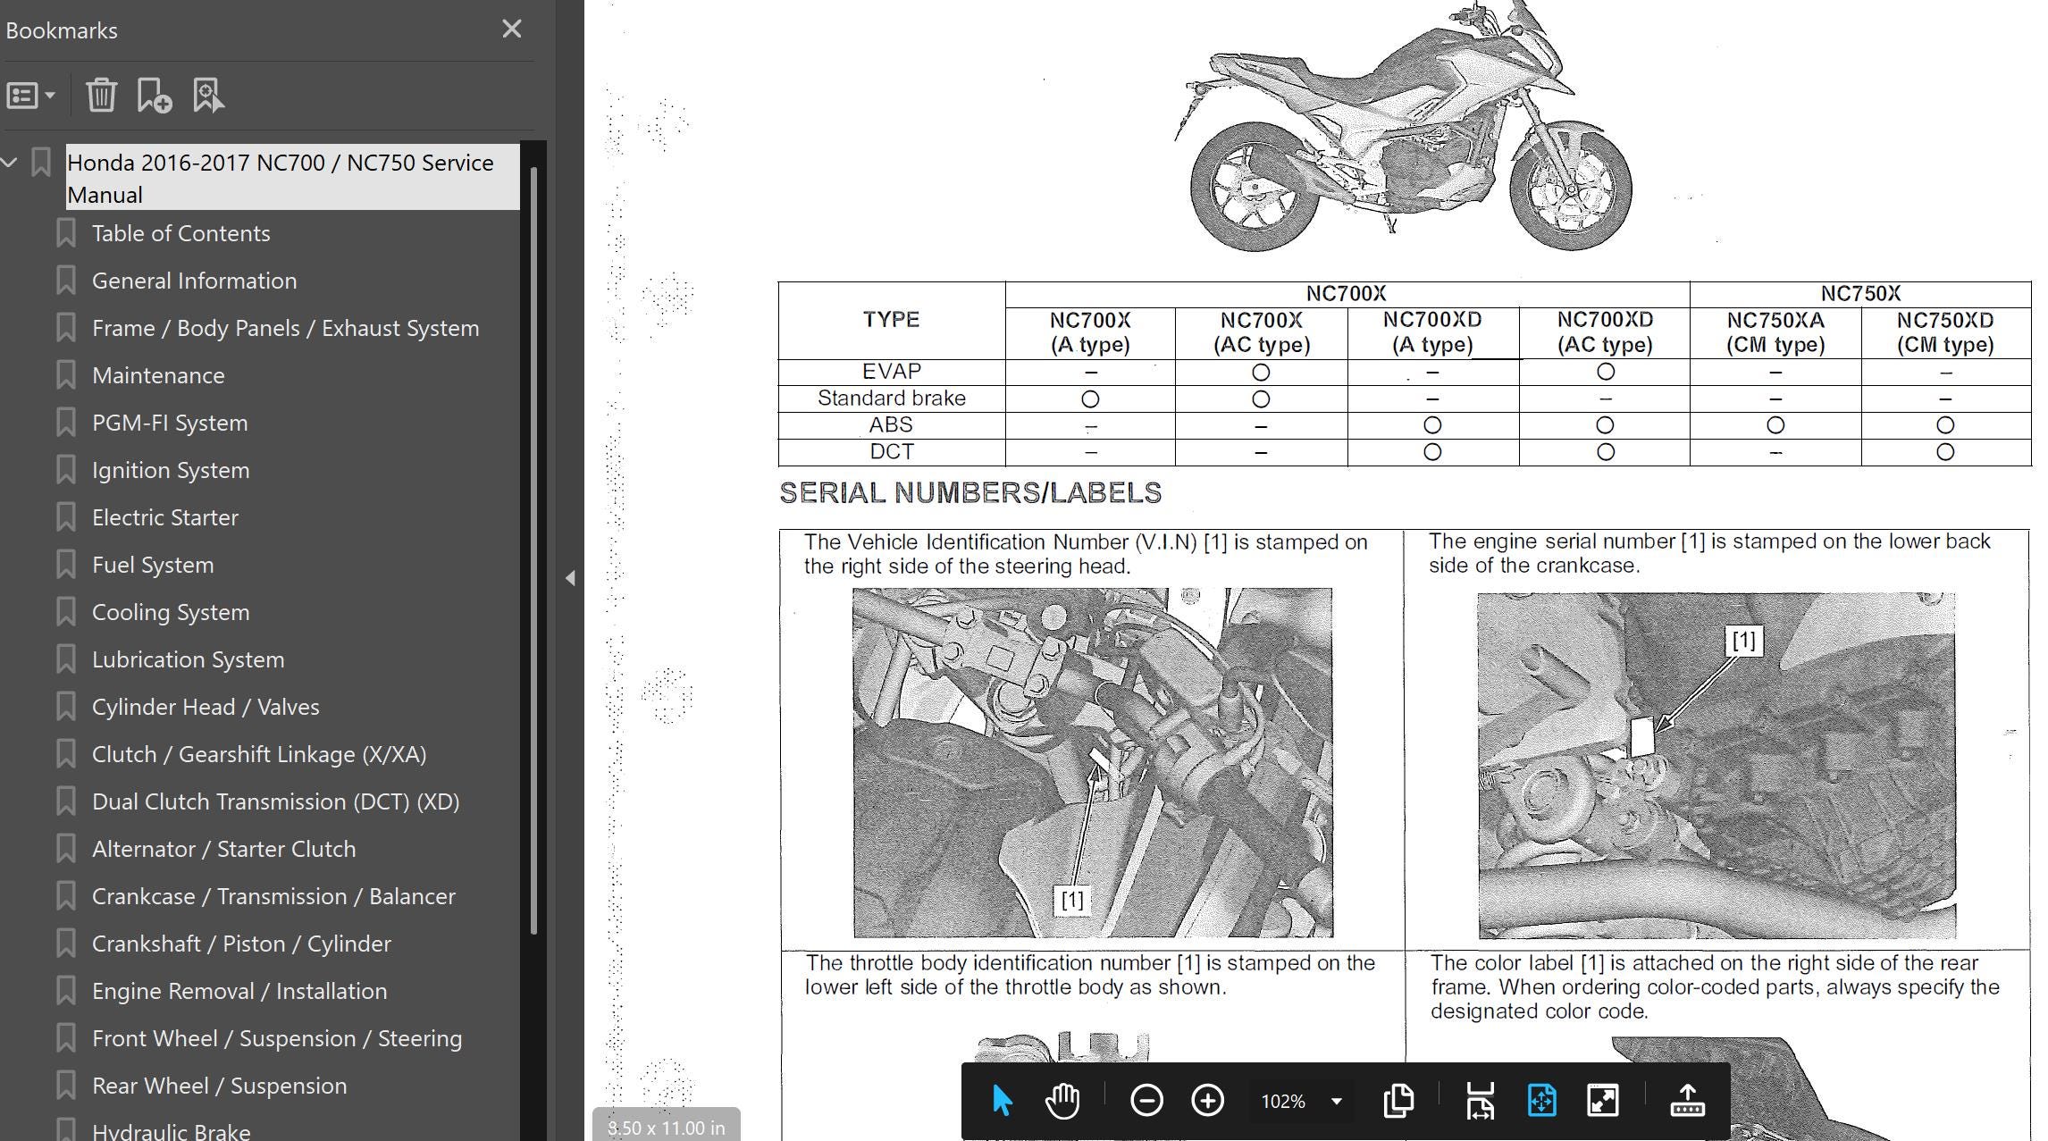Open Cylinder Head / Valves bookmark
2048x1141 pixels.
(x=206, y=707)
